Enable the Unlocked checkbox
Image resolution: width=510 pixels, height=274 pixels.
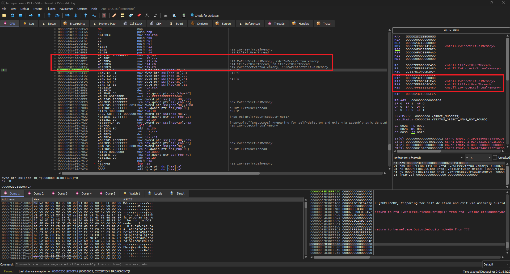tap(495, 158)
